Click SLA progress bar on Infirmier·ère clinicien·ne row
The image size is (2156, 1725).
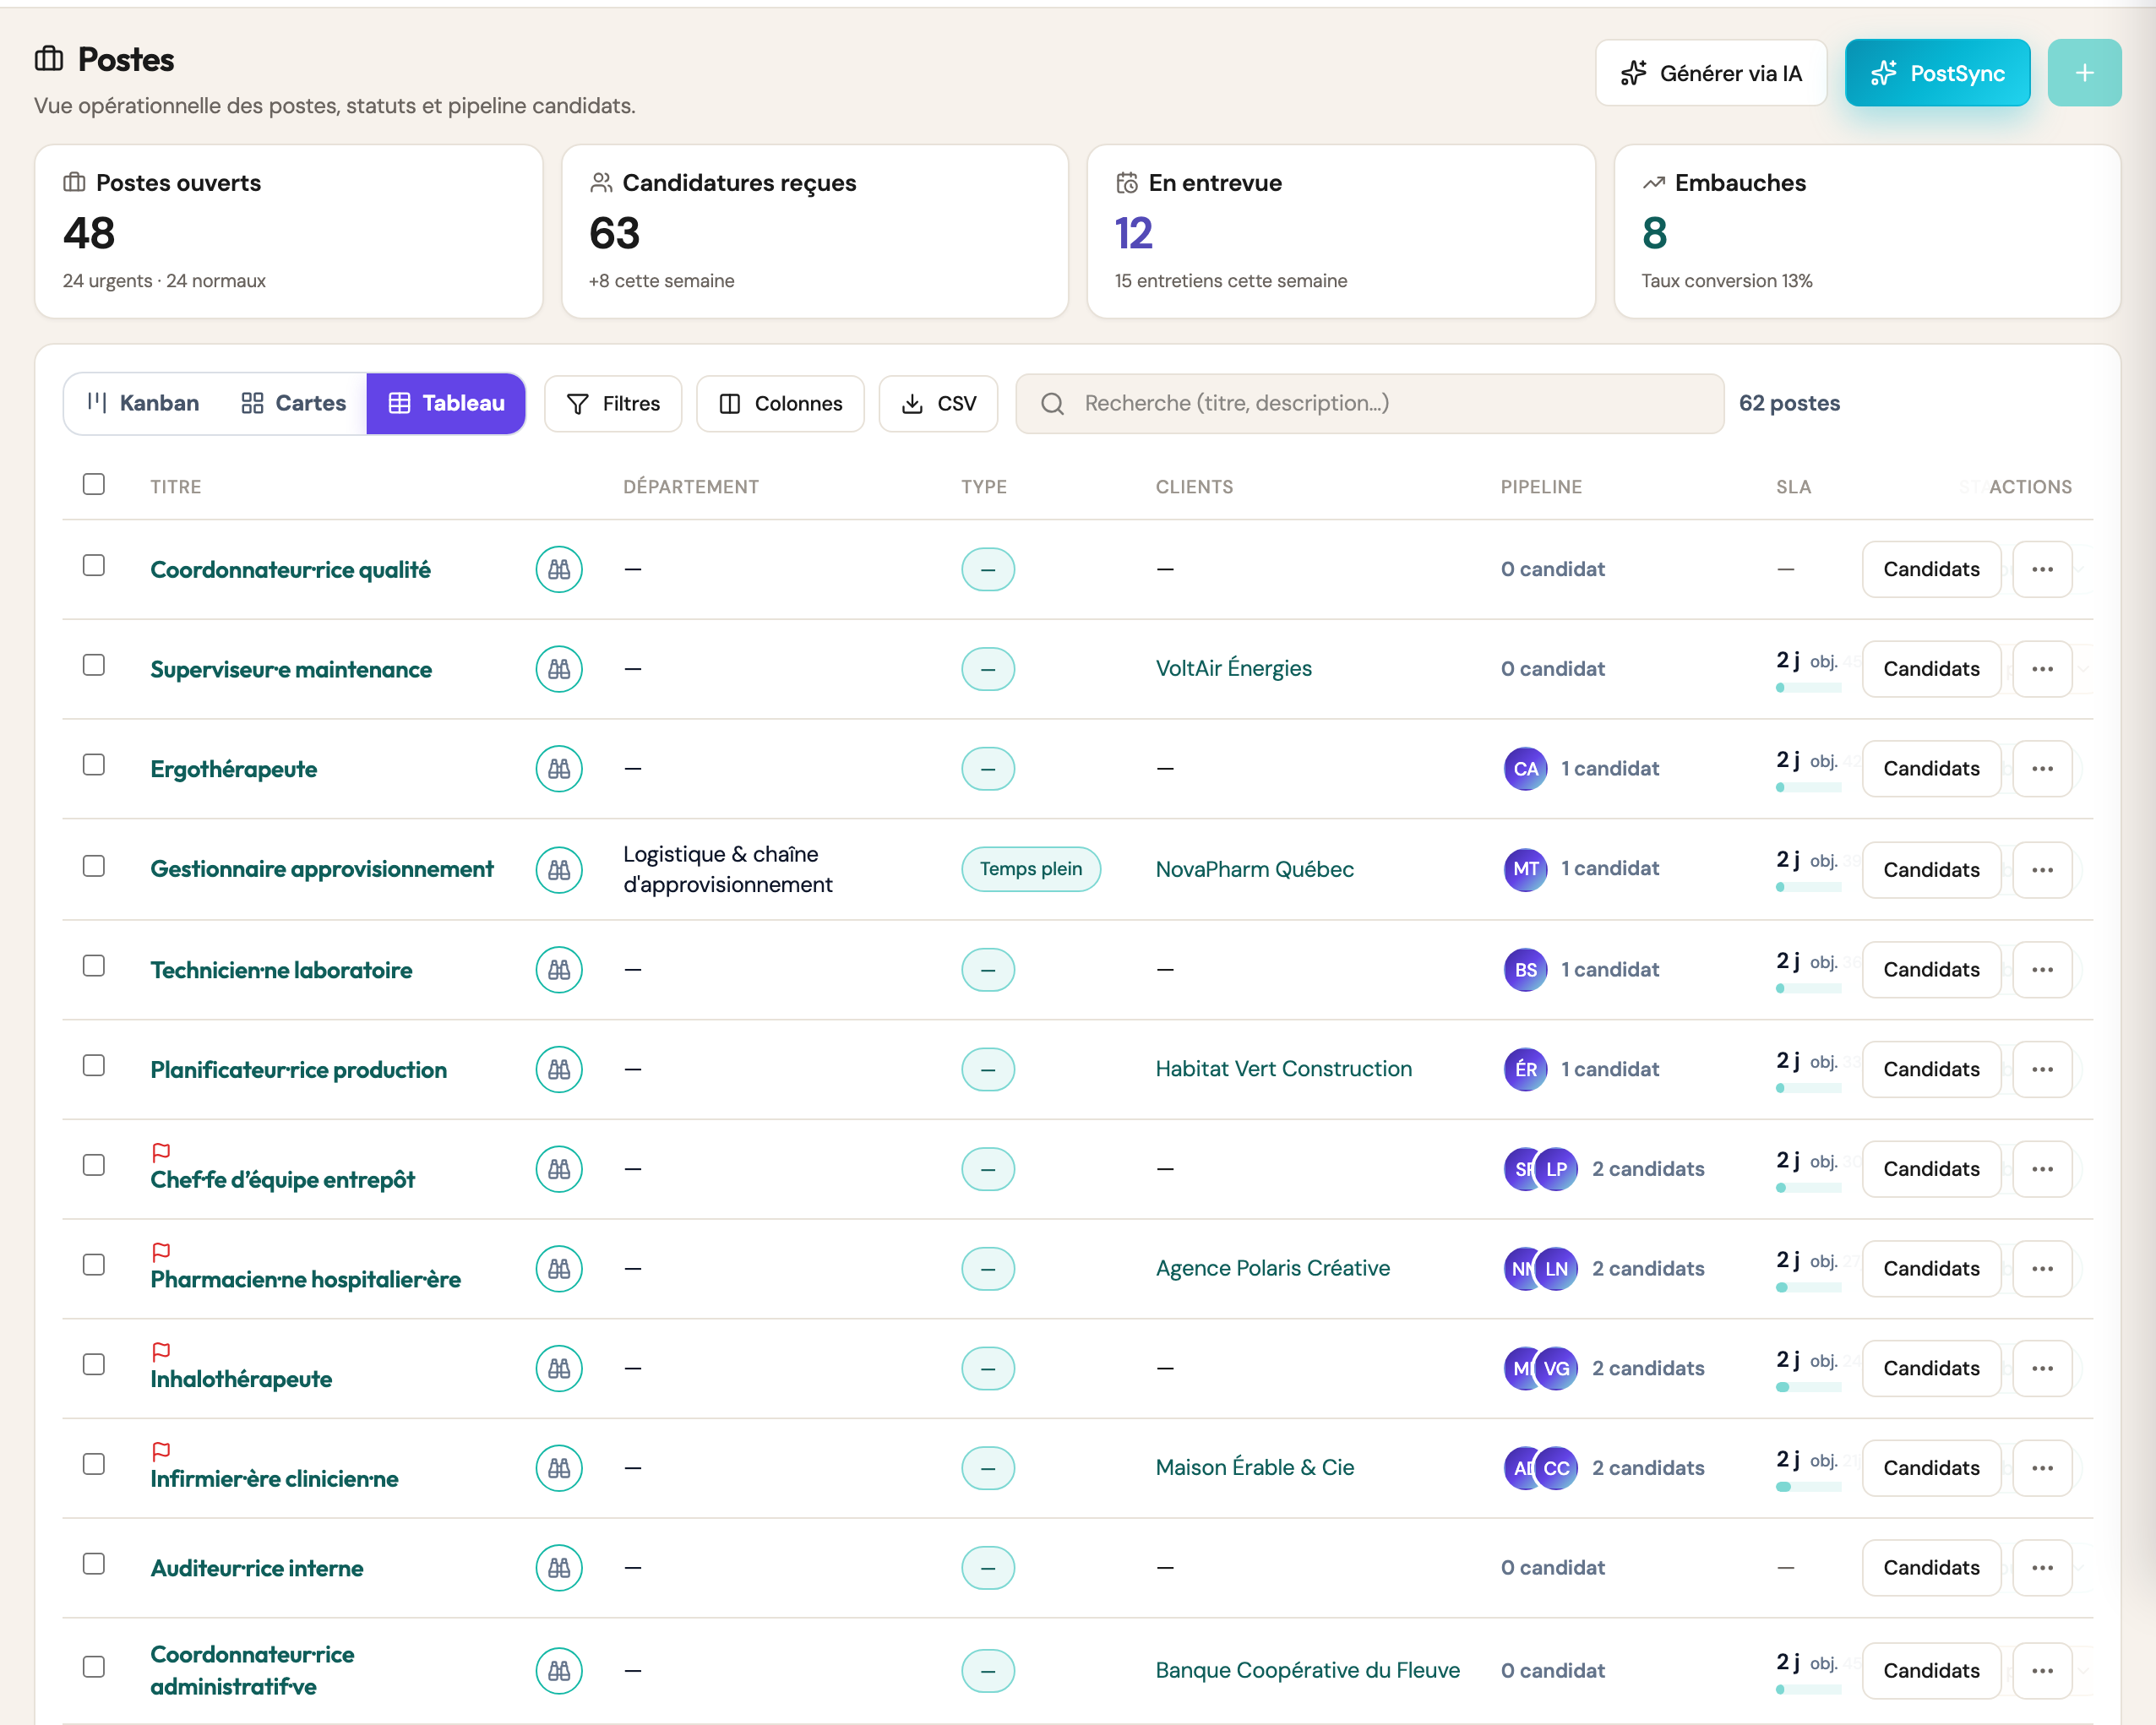(x=1808, y=1487)
